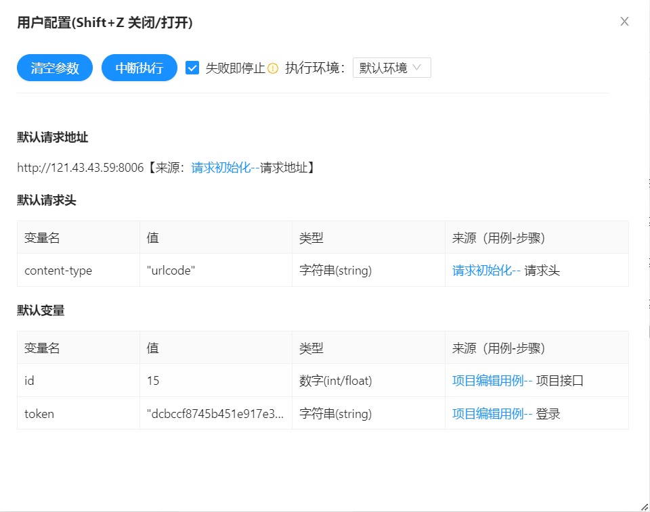Select the 数字(int/float) type cell
The image size is (650, 512).
[368, 380]
